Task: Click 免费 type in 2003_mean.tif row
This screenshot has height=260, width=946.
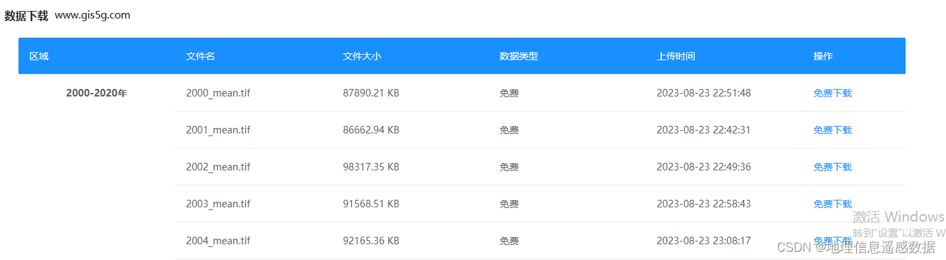Action: click(509, 204)
